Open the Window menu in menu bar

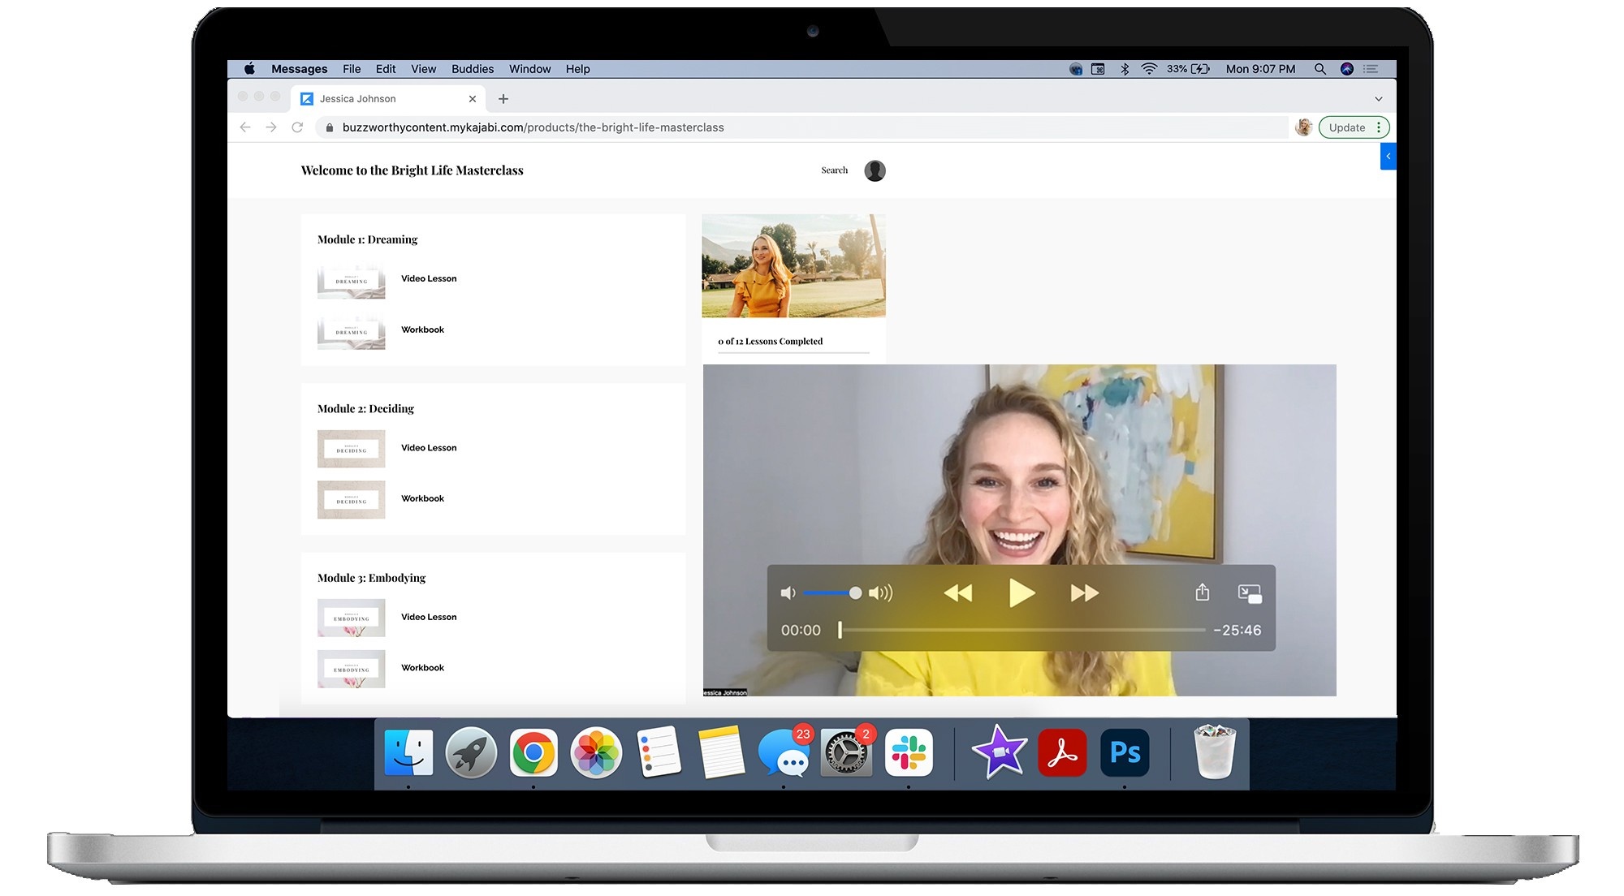pyautogui.click(x=529, y=69)
